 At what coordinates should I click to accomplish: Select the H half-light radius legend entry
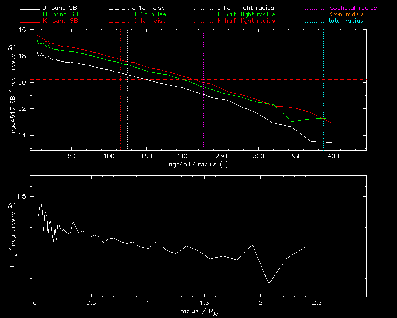[x=246, y=15]
